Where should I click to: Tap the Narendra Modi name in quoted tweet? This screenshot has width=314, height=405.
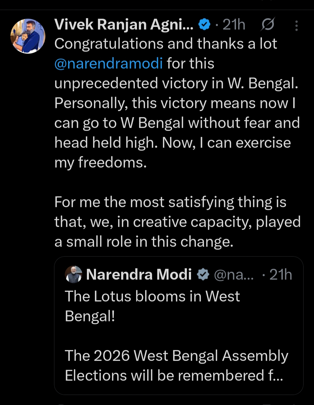tap(139, 274)
